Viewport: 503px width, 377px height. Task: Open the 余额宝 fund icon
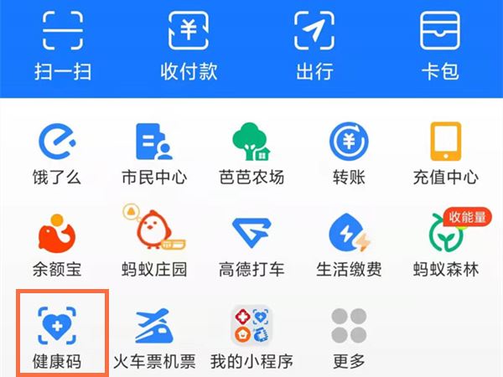pyautogui.click(x=57, y=234)
